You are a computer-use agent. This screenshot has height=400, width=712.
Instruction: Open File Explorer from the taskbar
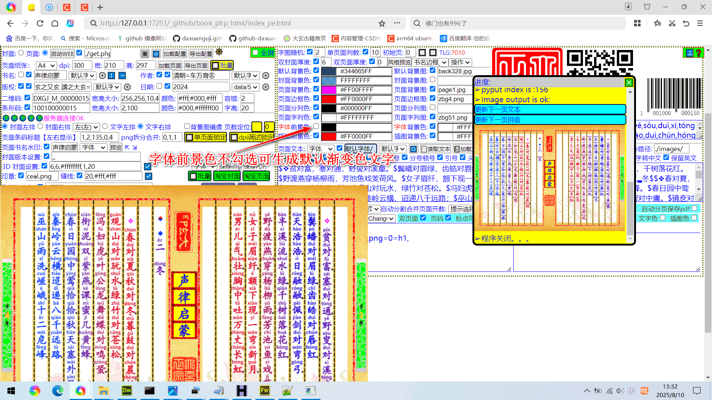click(x=103, y=391)
